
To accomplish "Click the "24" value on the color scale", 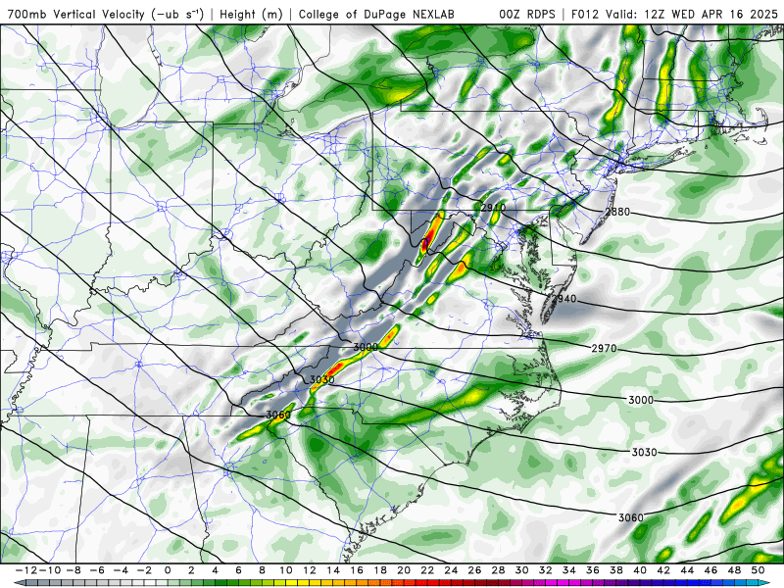I will coord(451,570).
